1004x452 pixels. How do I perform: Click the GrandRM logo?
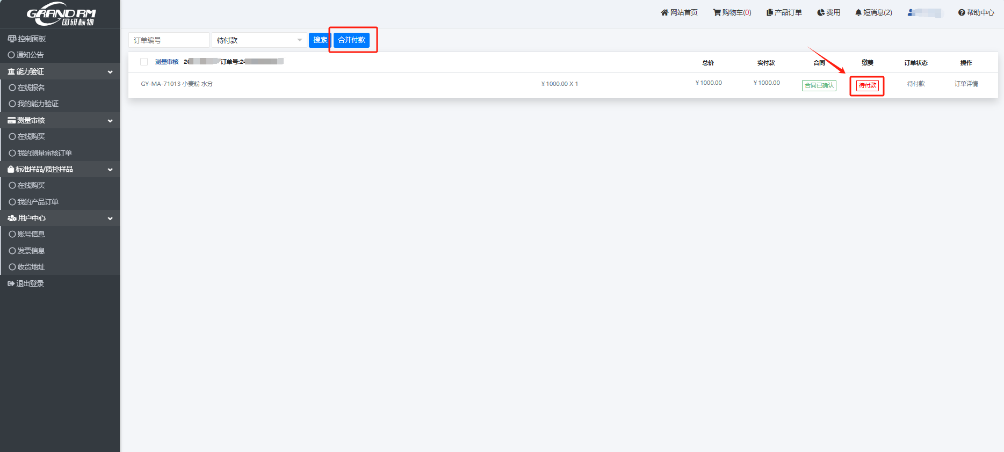click(61, 14)
